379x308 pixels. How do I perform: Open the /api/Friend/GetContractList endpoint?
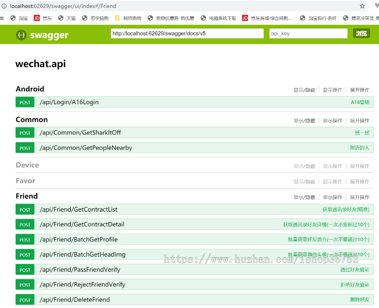(78, 210)
